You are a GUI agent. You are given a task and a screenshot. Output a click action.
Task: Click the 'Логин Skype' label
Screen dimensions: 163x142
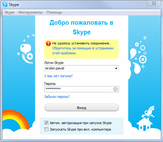pos(54,63)
